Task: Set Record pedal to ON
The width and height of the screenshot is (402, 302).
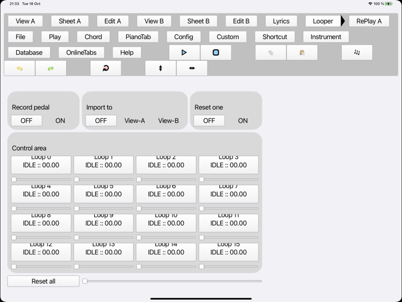Action: (60, 121)
